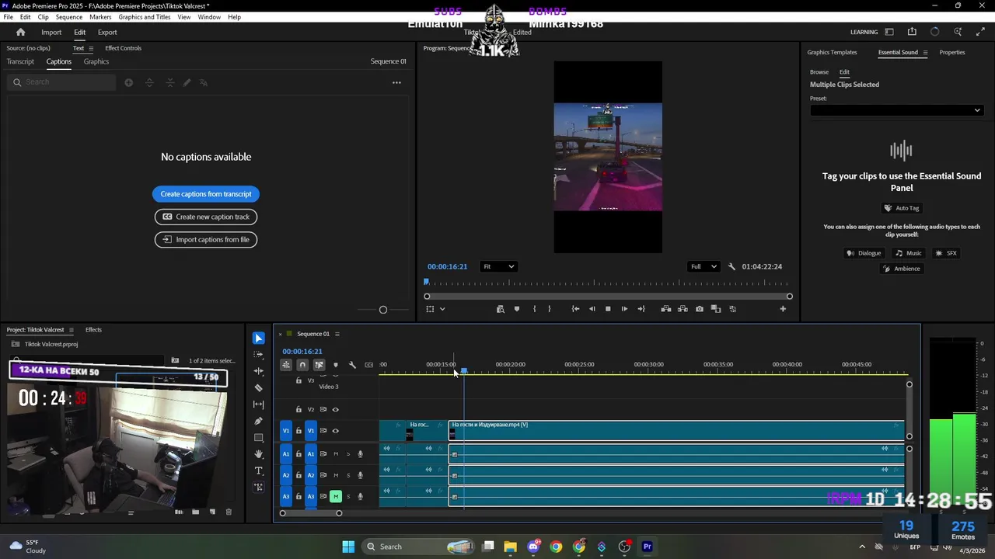Open the Text panel menu
The height and width of the screenshot is (559, 995).
[x=91, y=48]
